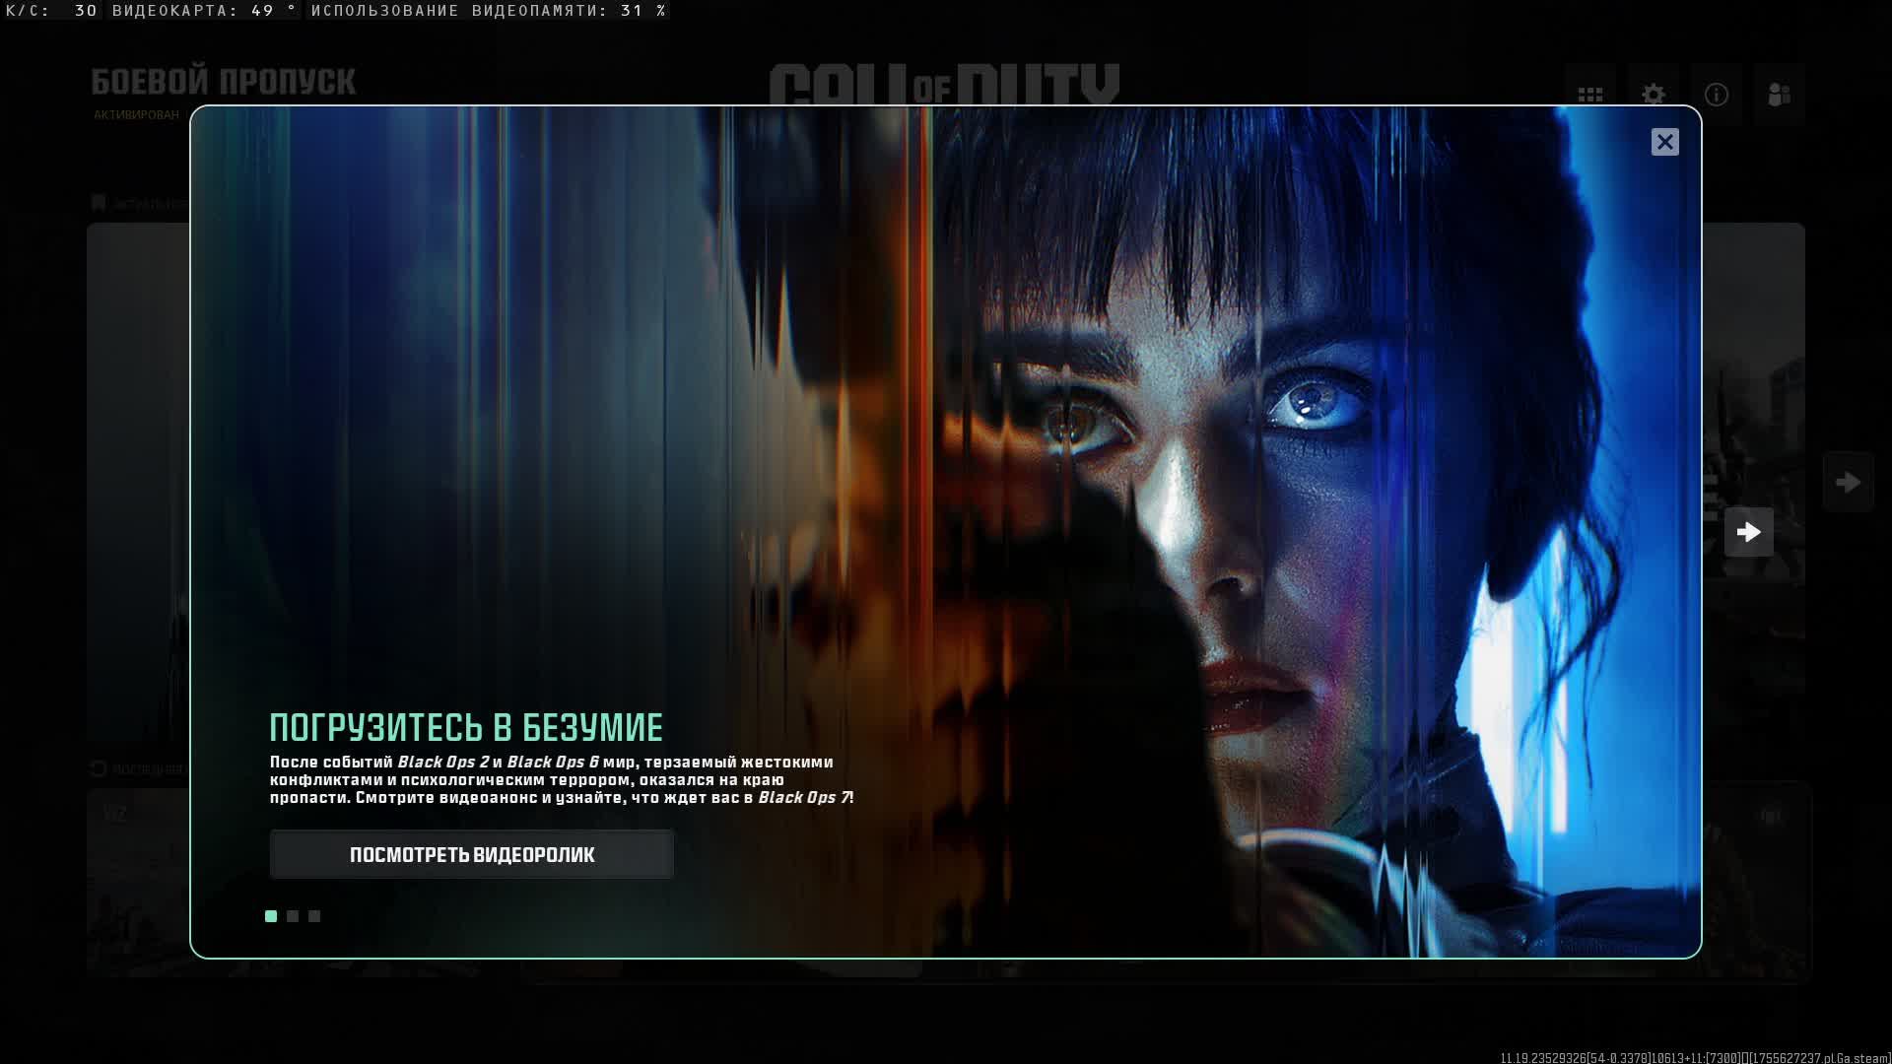Screen dimensions: 1892x1064
Task: Open the social friends icon
Action: (x=1779, y=95)
